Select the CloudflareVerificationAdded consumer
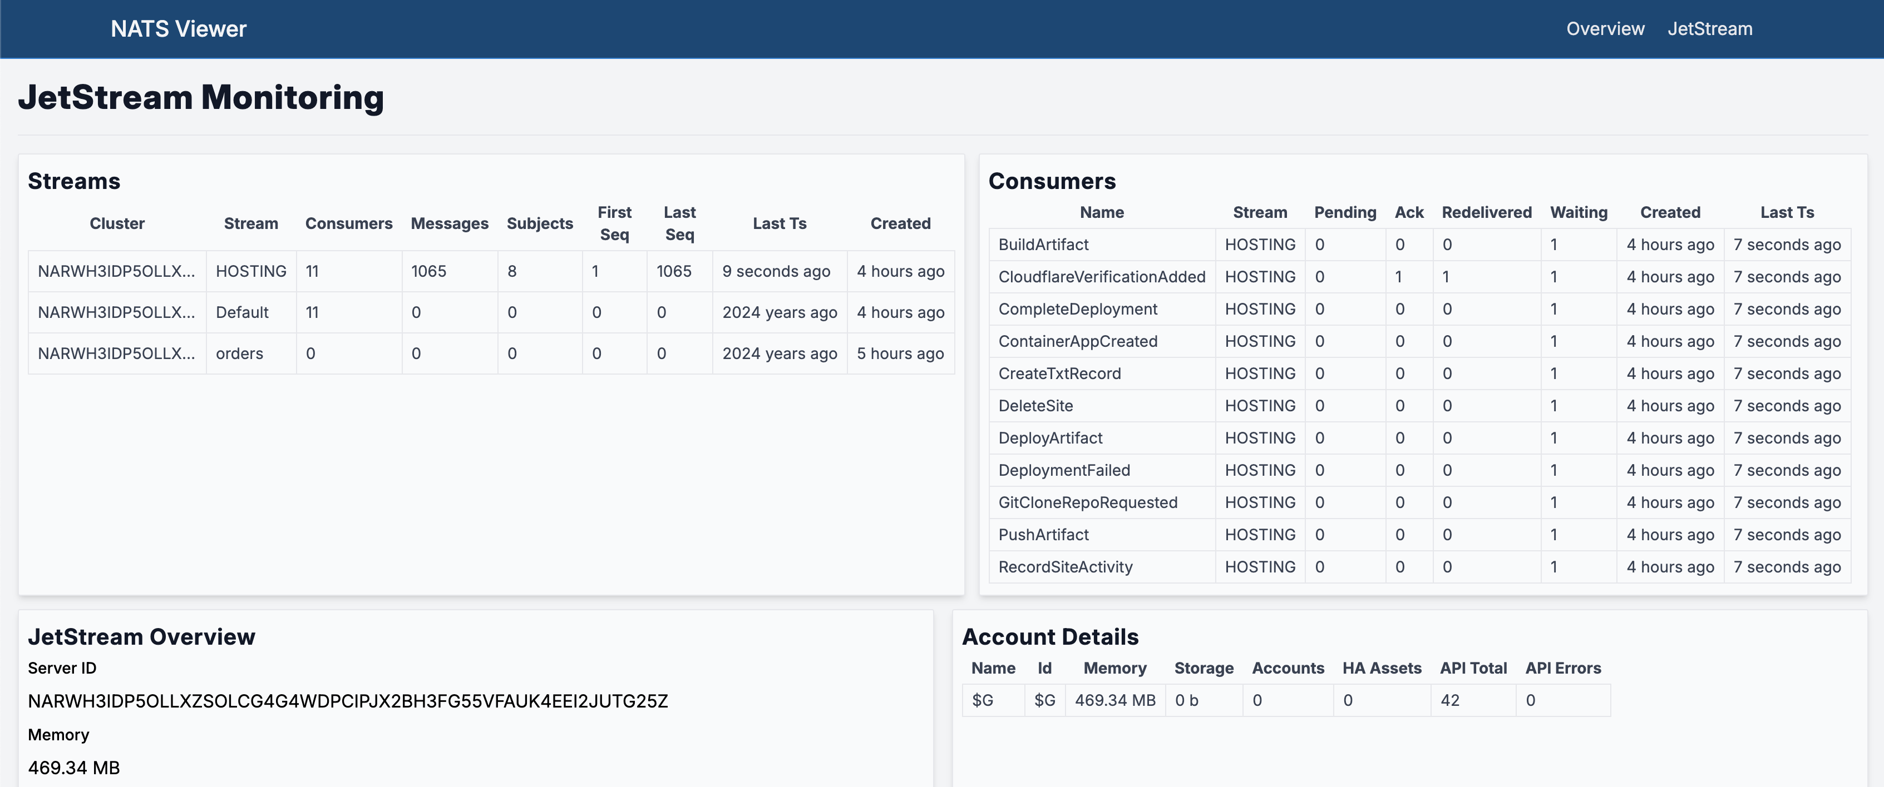The width and height of the screenshot is (1884, 787). pos(1102,277)
